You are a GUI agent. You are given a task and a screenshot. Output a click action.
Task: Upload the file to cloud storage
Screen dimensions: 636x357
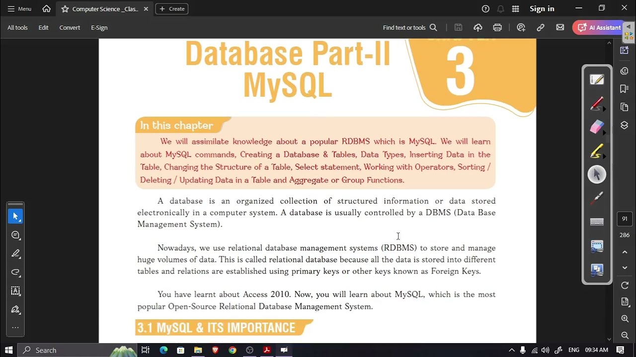click(x=478, y=28)
